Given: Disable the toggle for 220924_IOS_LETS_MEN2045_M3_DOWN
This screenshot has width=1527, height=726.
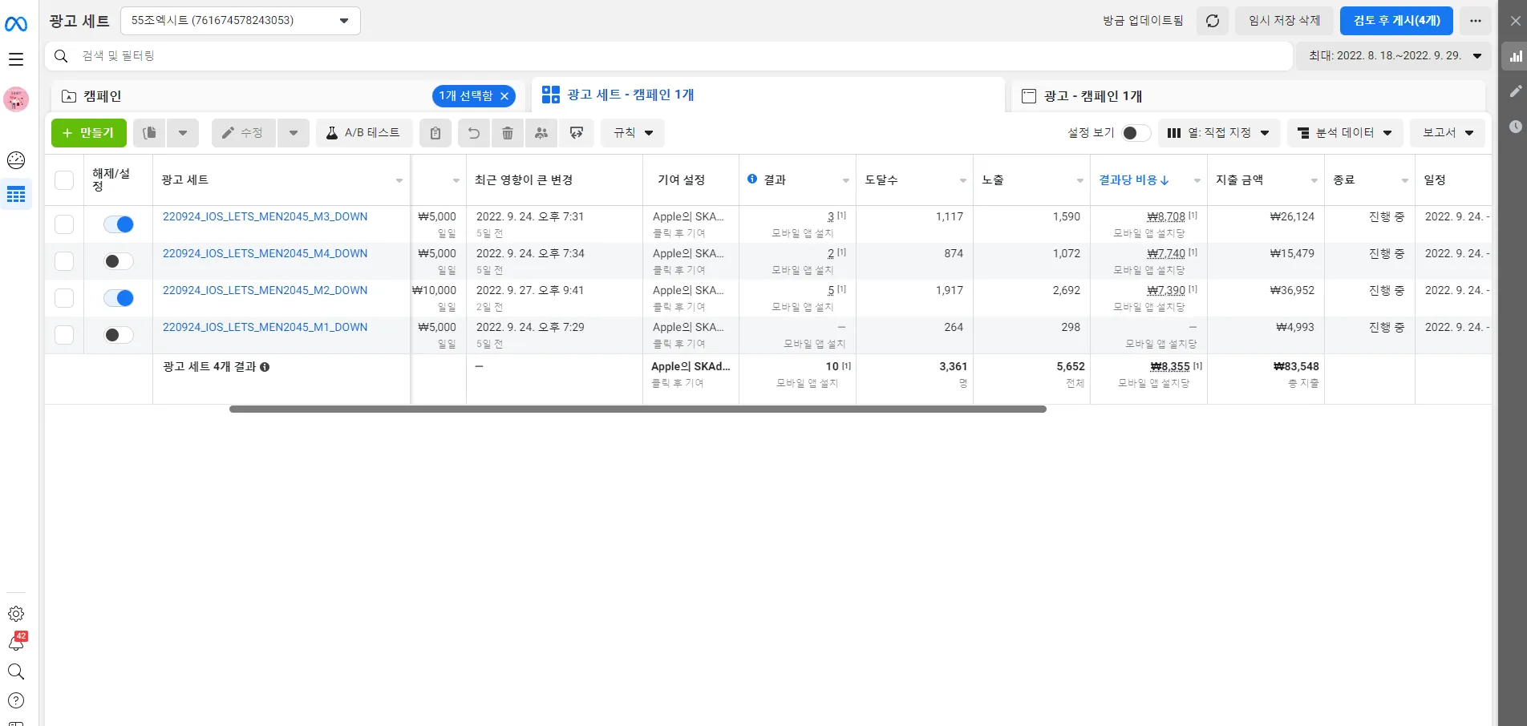Looking at the screenshot, I should click(x=117, y=224).
